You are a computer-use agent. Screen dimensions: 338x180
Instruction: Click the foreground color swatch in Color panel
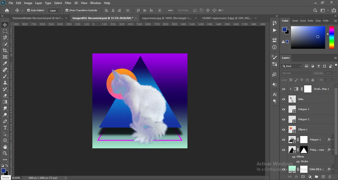pyautogui.click(x=284, y=30)
